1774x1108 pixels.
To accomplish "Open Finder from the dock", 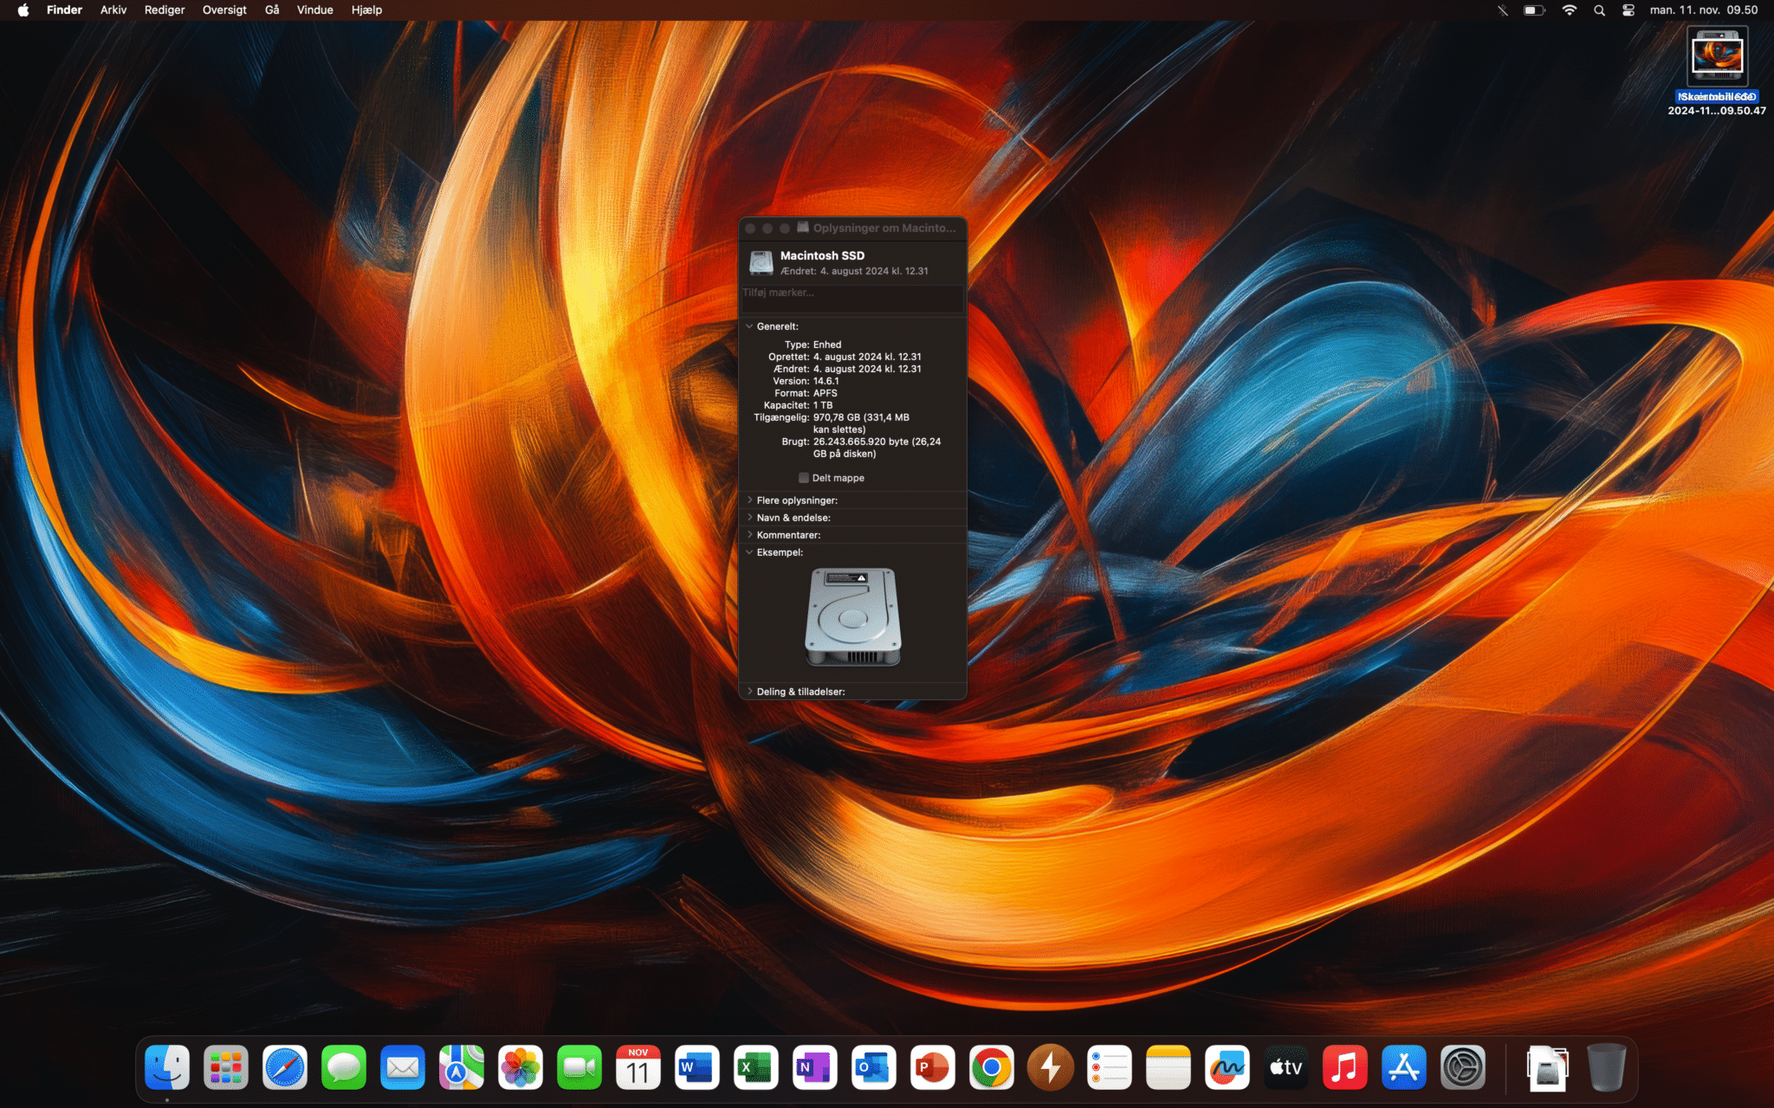I will [167, 1067].
